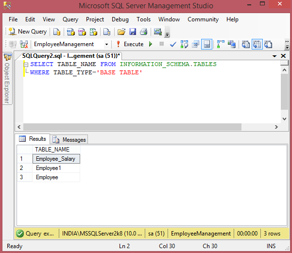This screenshot has width=292, height=253.
Task: Open SQL editor toolbar overflow chevron
Action: tap(287, 45)
